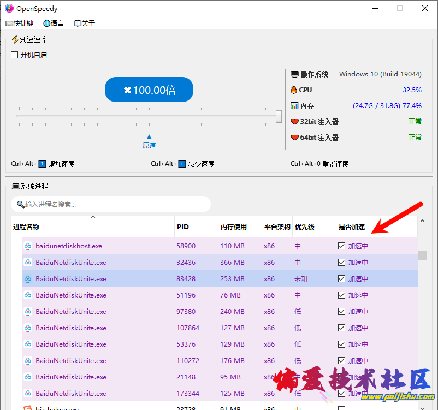Sort list by 内存使用 column header

(234, 227)
